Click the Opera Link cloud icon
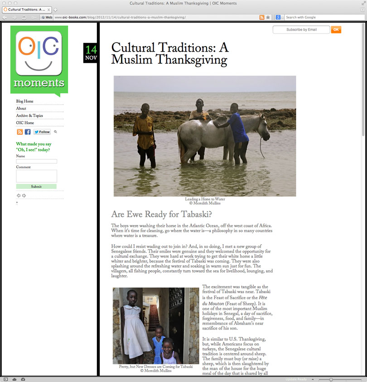The height and width of the screenshot is (382, 367). tap(14, 379)
